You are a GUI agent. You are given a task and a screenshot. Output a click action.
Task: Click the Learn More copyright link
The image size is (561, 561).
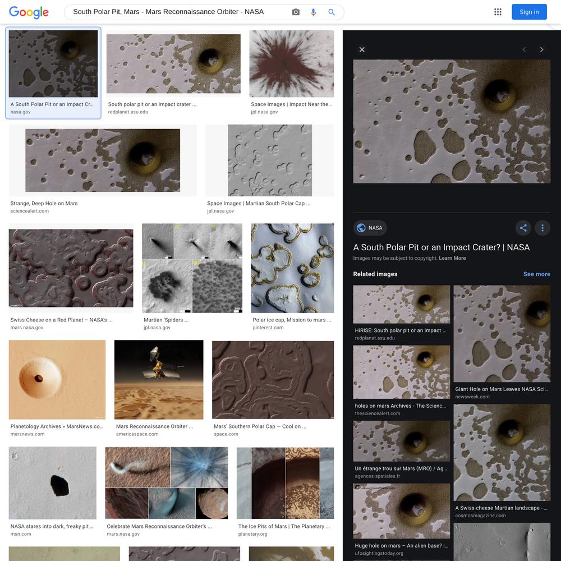[452, 258]
